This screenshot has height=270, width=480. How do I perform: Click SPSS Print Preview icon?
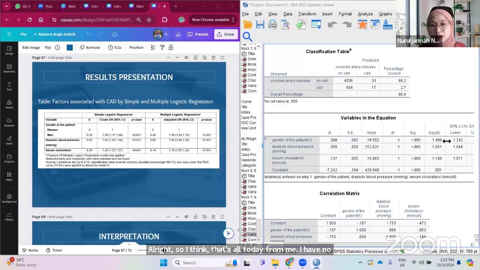285,25
